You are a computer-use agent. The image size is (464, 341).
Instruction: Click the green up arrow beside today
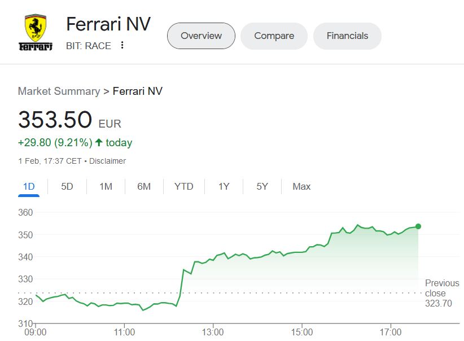pyautogui.click(x=99, y=142)
